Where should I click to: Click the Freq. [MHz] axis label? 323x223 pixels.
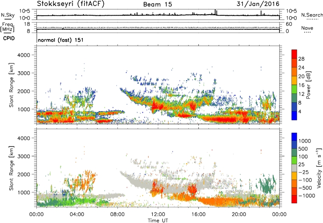pyautogui.click(x=7, y=27)
